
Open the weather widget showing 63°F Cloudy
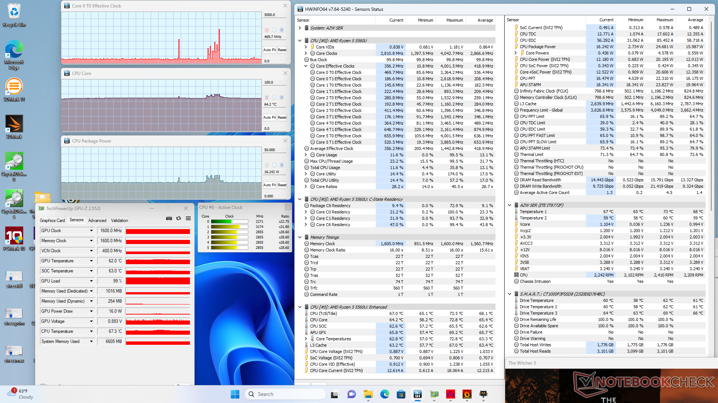(21, 394)
